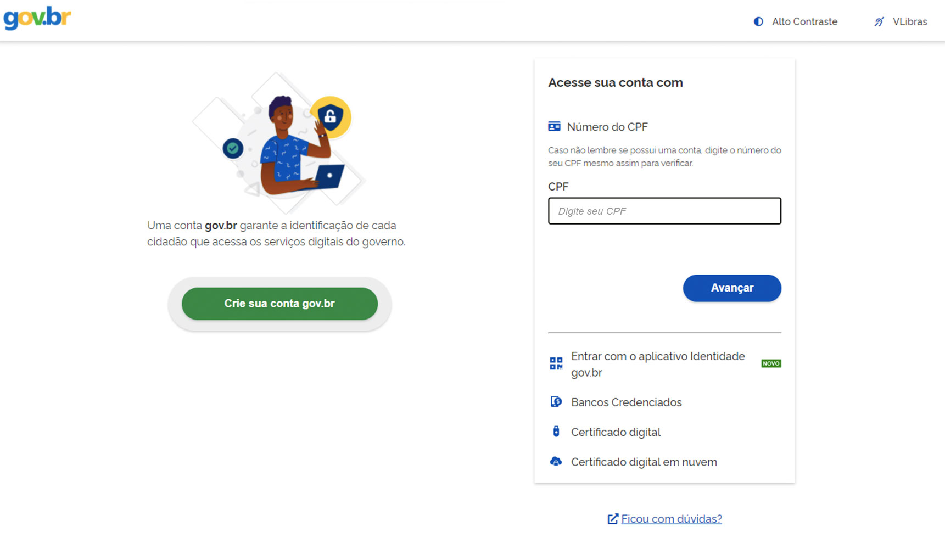Toggle the Alto Contraste half-circle icon
Viewport: 945px width, 560px height.
coord(758,22)
